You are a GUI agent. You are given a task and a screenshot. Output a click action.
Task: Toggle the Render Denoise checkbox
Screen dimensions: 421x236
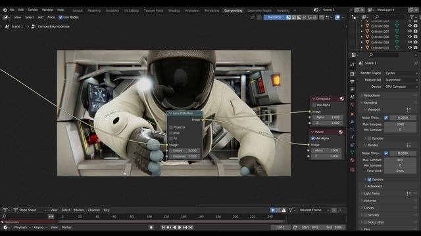tap(370, 180)
